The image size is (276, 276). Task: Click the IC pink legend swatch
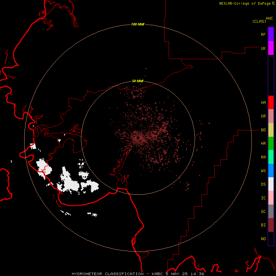point(271,198)
